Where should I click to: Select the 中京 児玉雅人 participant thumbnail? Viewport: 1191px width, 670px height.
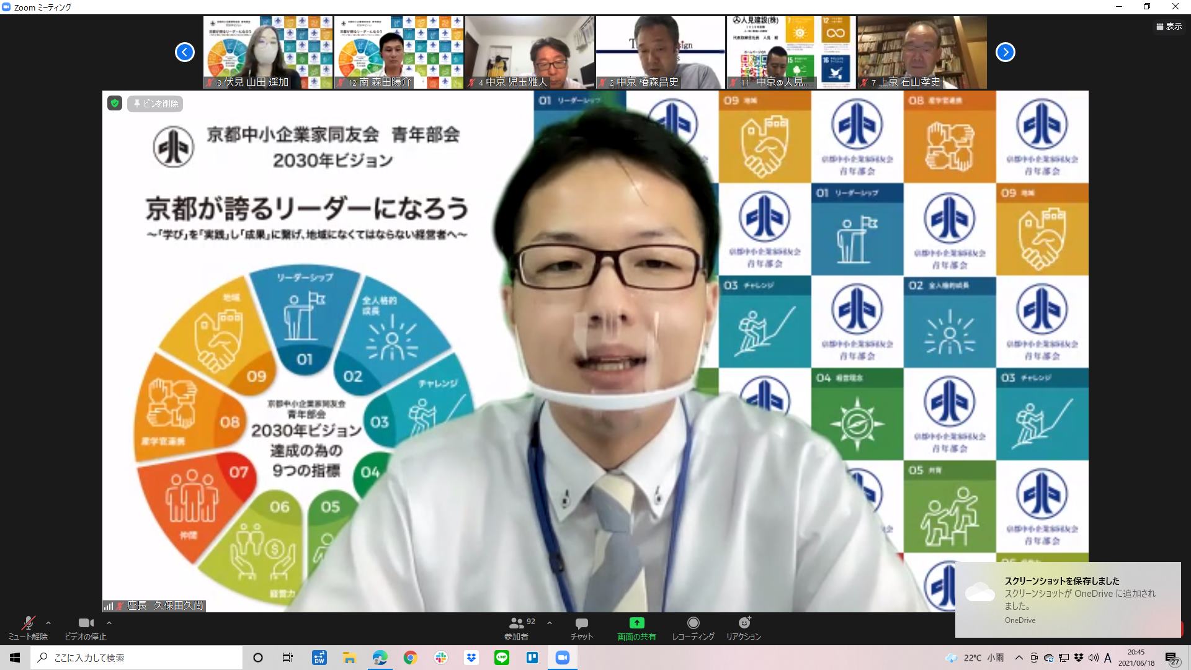[x=530, y=52]
